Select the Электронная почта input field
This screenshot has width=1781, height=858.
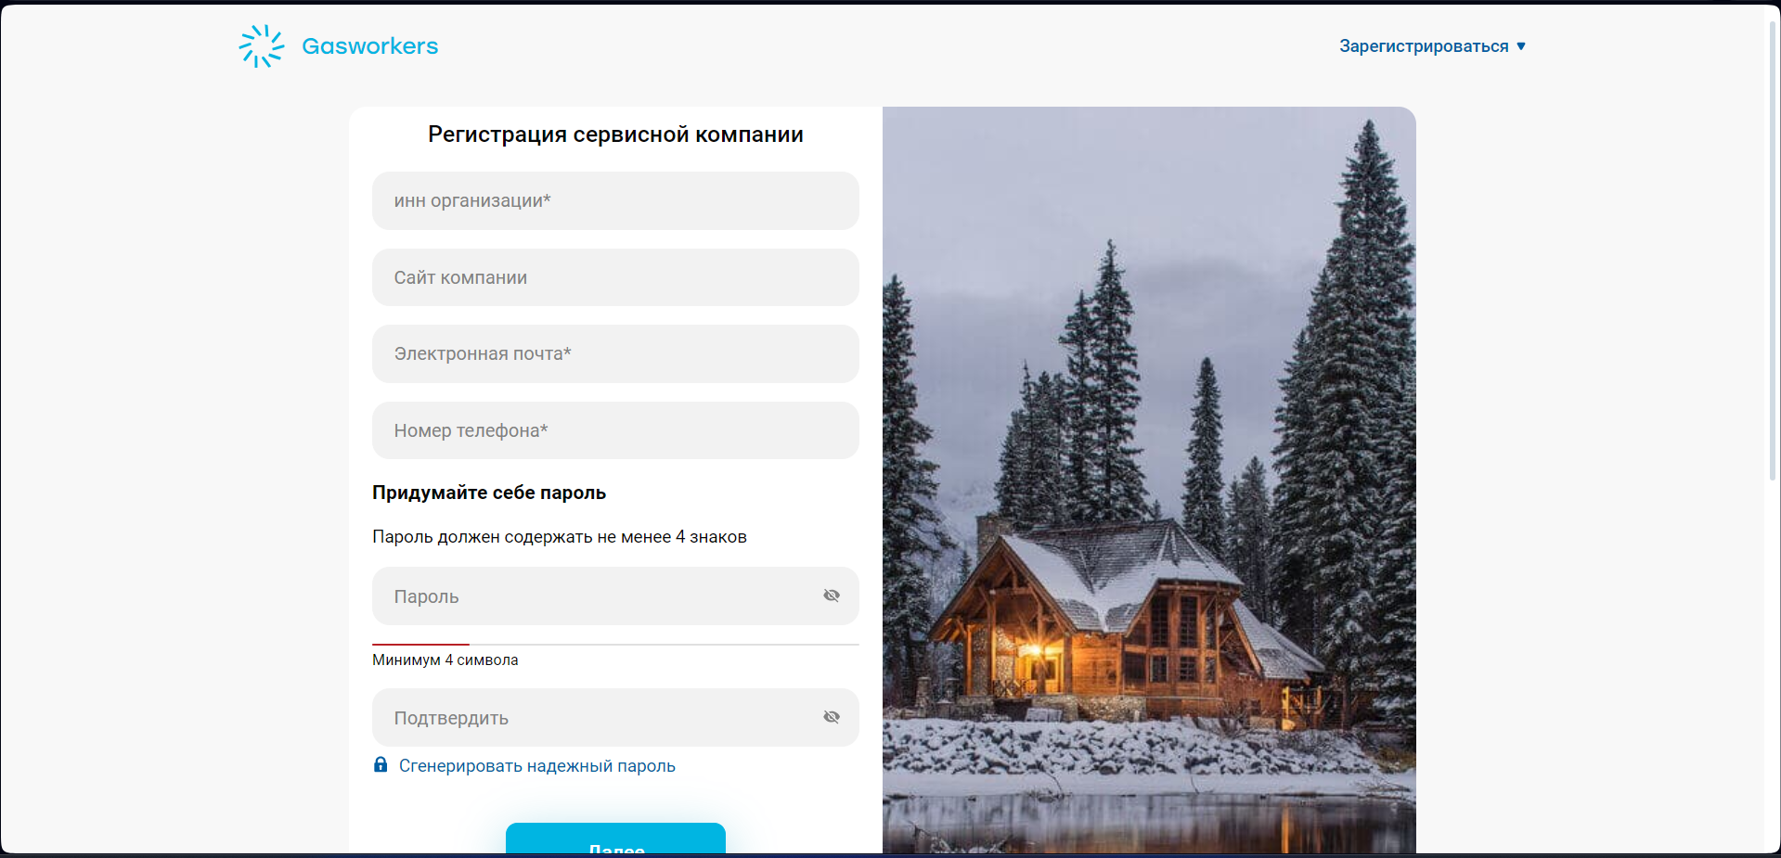(615, 353)
